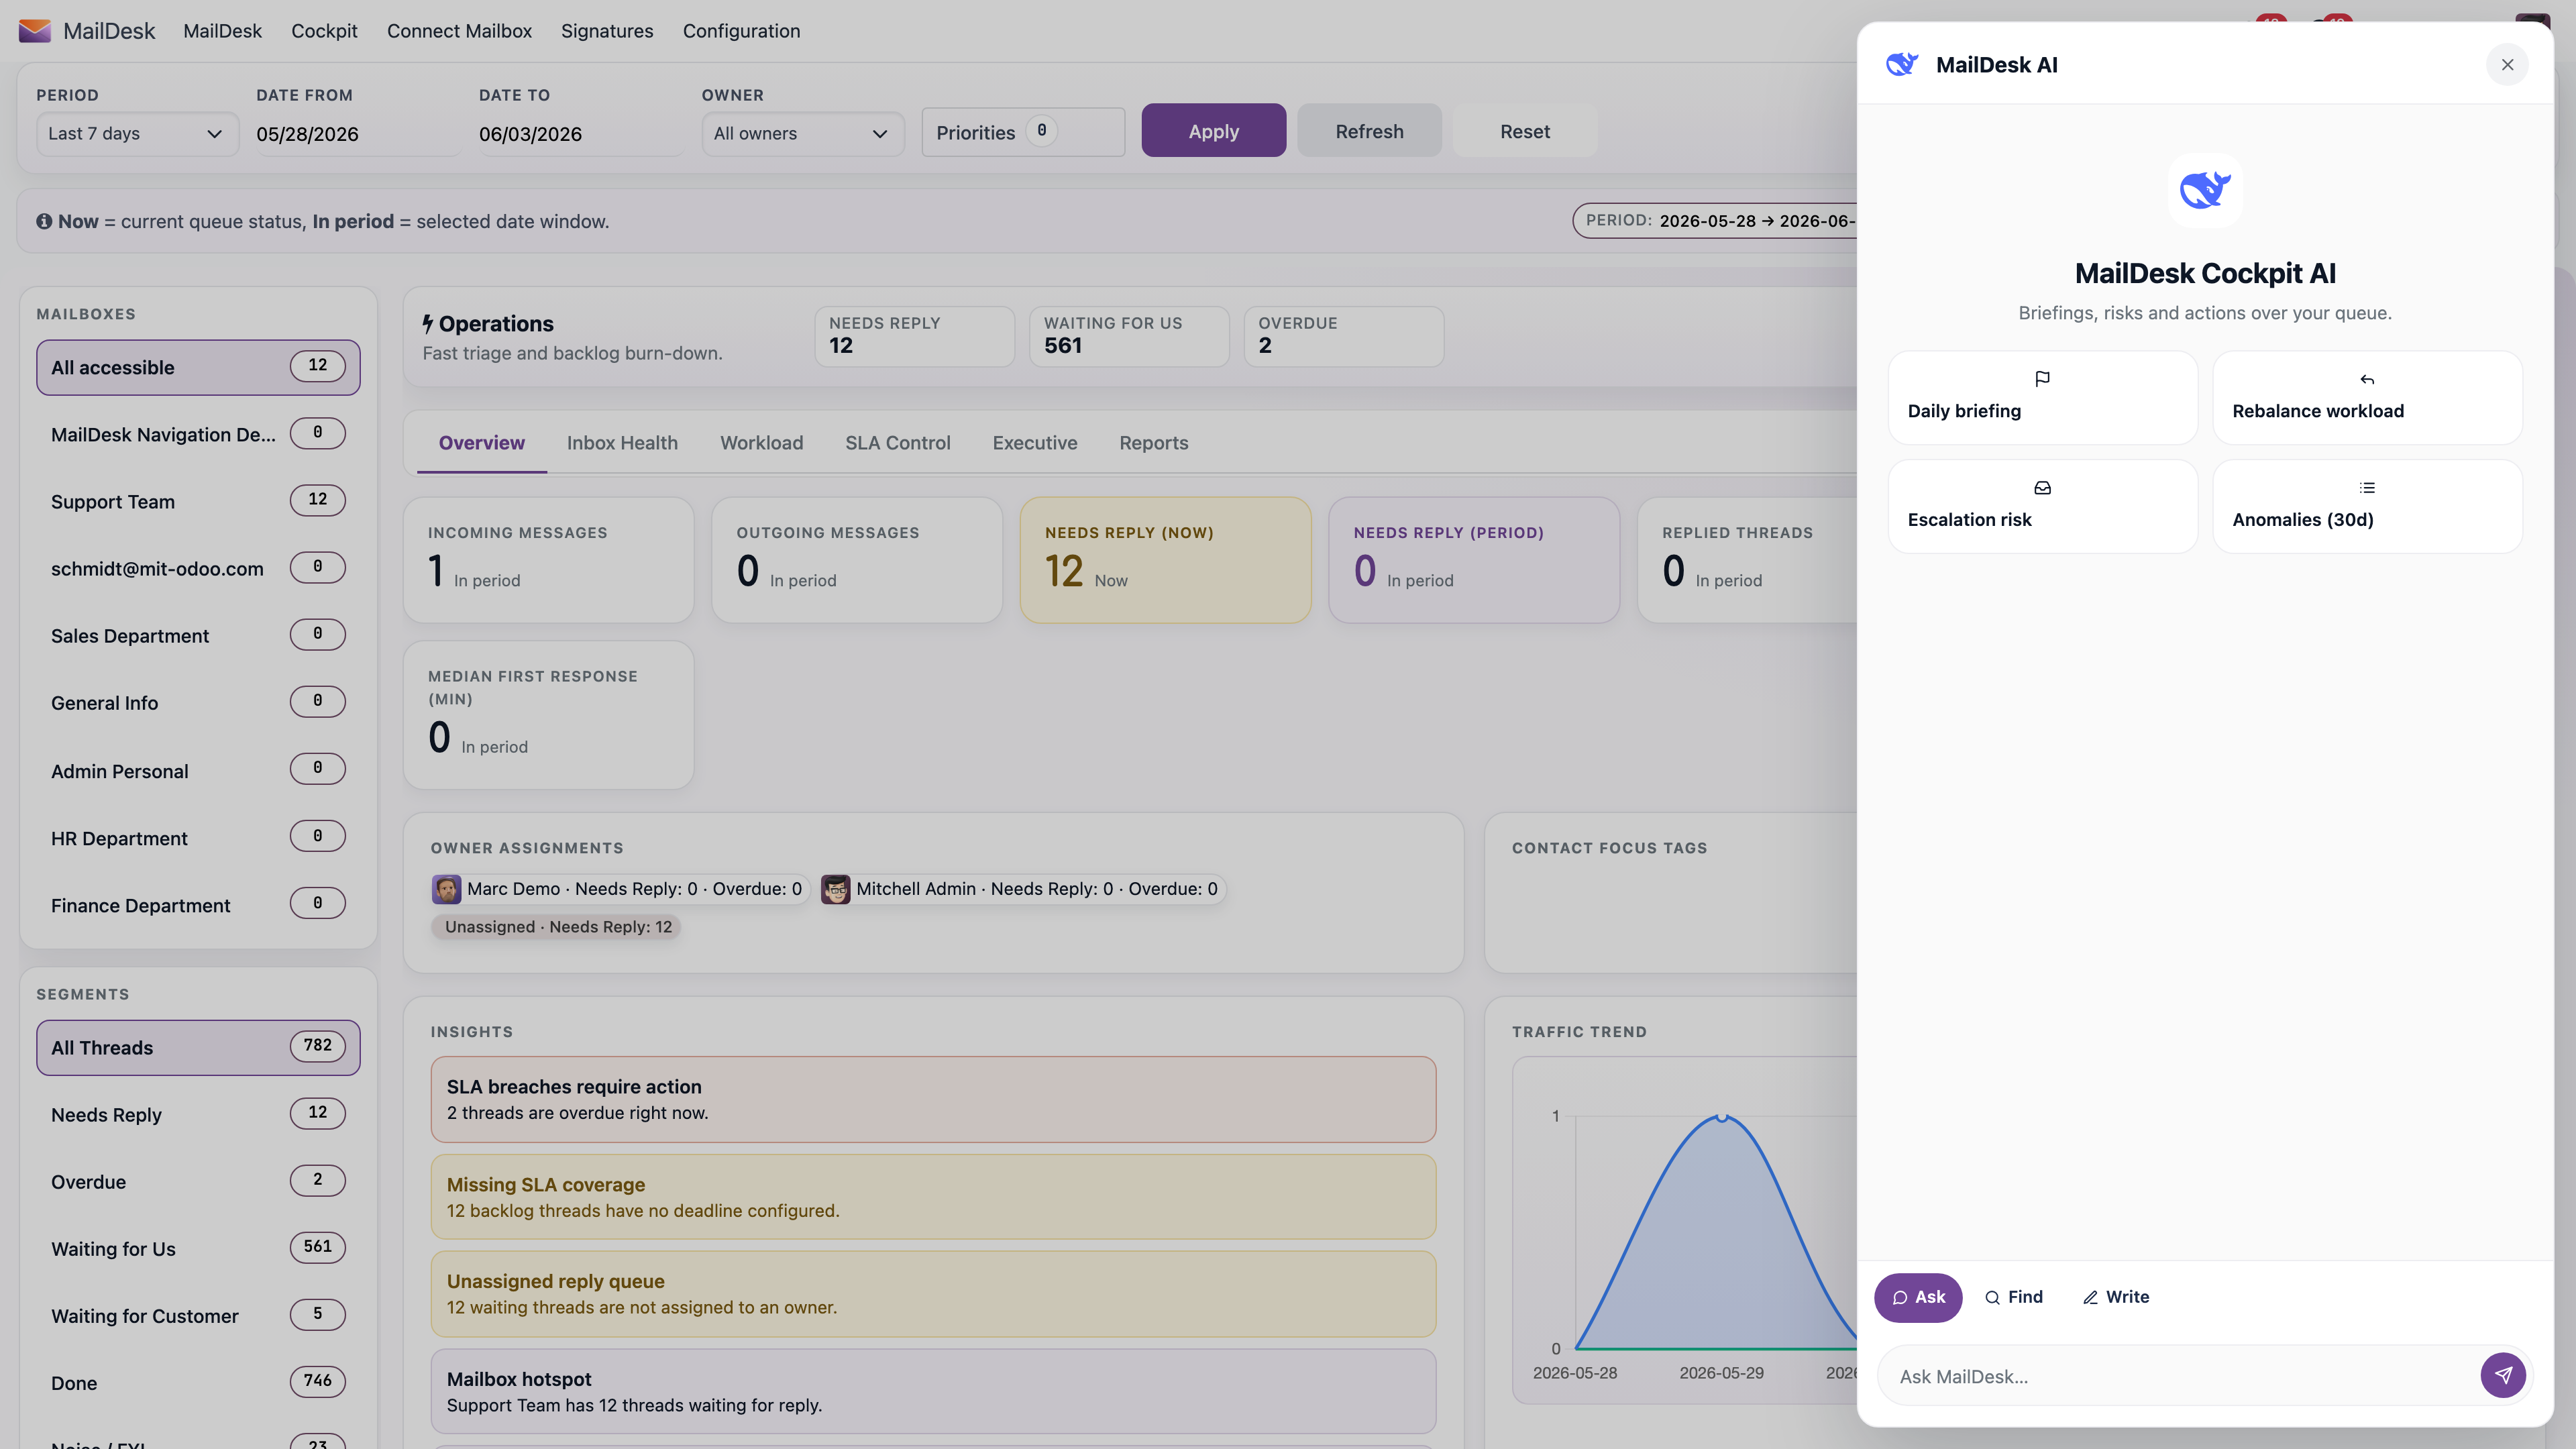Select the Waiting for Customer segment

pos(198,1315)
